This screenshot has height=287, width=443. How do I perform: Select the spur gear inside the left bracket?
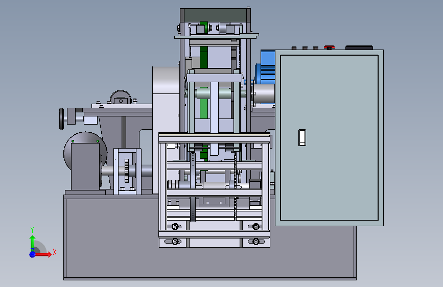click(127, 171)
